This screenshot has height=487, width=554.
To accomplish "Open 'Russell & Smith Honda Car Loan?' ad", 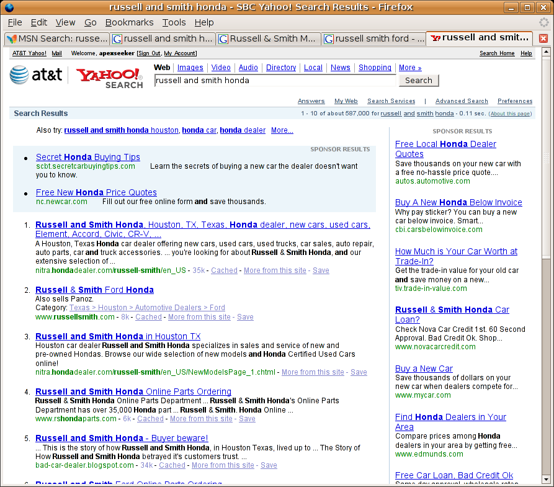I will (x=452, y=315).
